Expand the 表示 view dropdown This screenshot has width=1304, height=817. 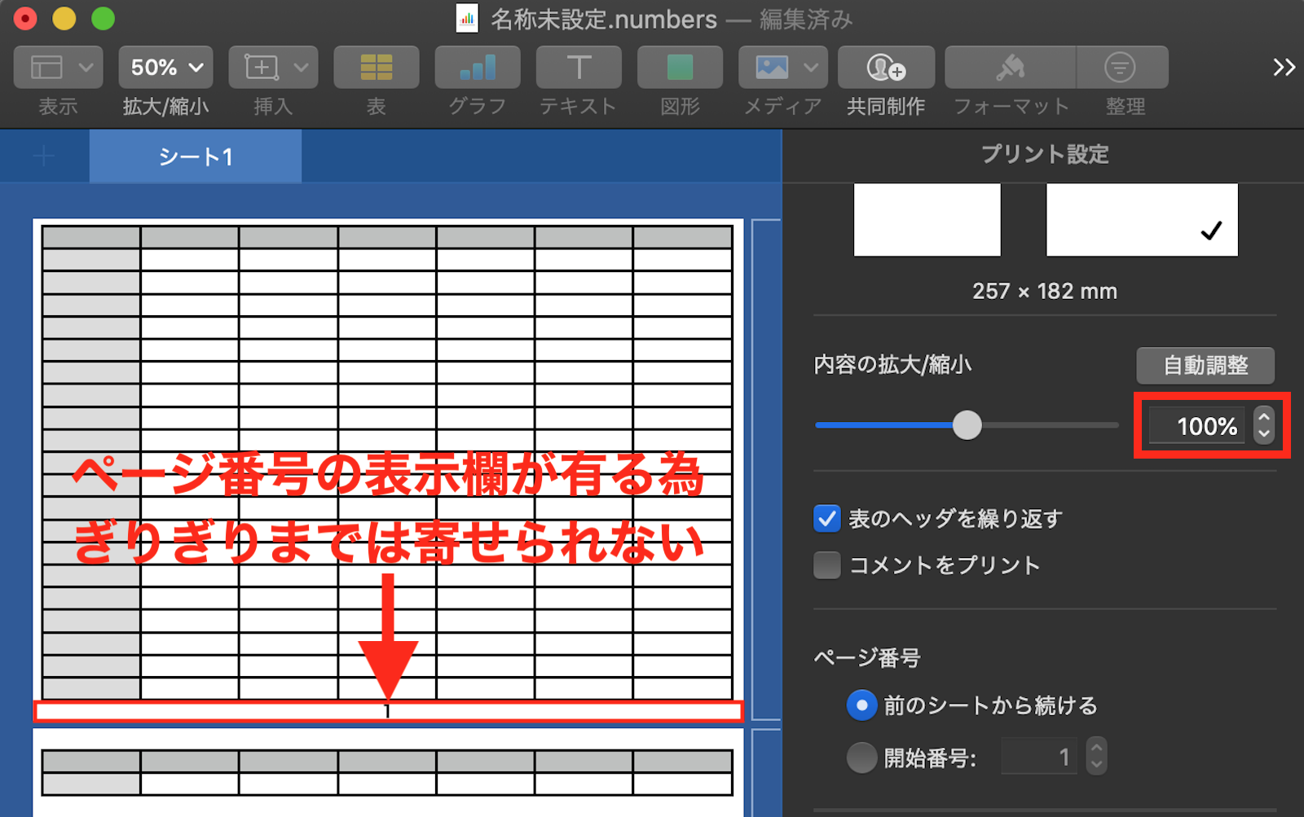click(x=59, y=68)
